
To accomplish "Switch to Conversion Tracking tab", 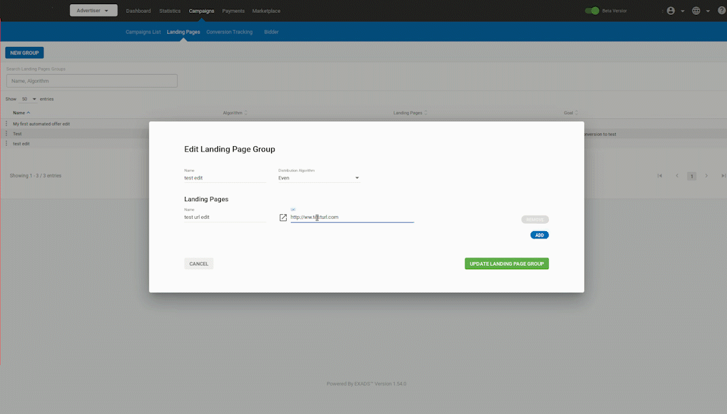I will (229, 32).
